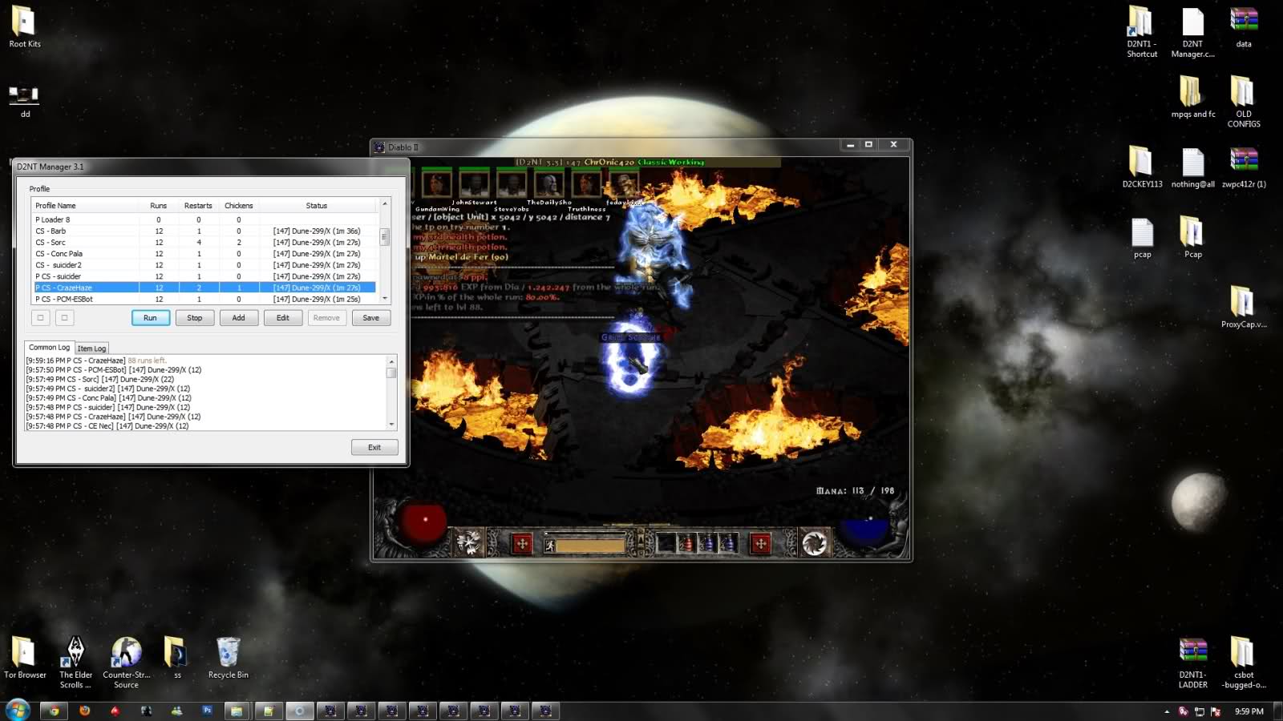The width and height of the screenshot is (1283, 721).
Task: Click the profile list scroll up arrow
Action: 385,204
